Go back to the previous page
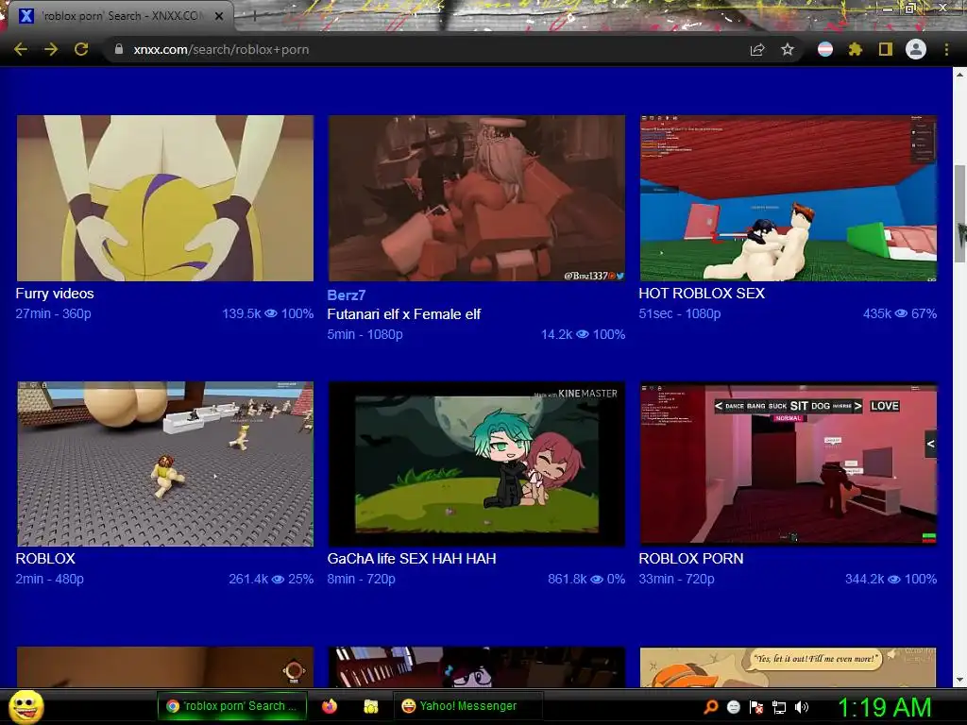 coord(21,49)
